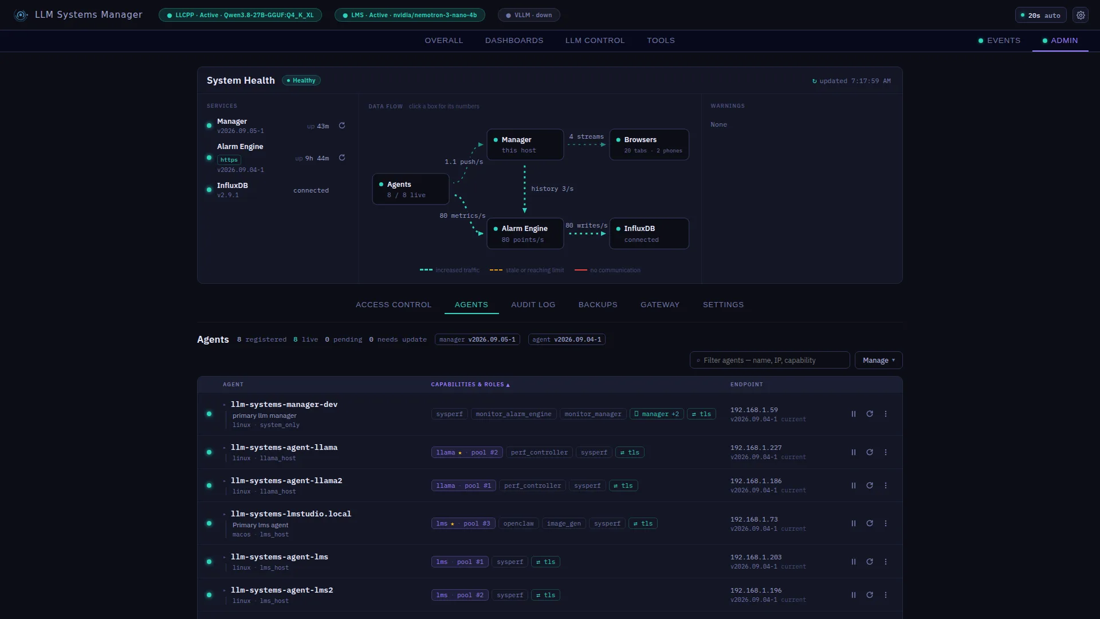This screenshot has height=619, width=1100.
Task: Click the updated 7:17:59 AM refresh indicator
Action: point(851,81)
